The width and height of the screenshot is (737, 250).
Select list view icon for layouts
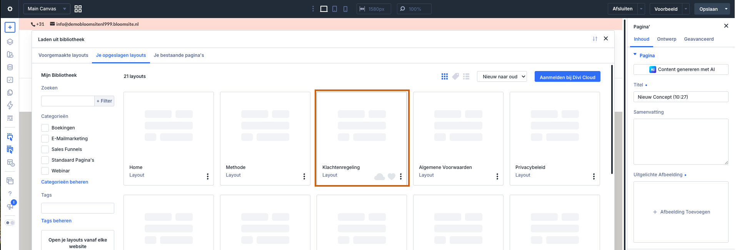click(466, 76)
